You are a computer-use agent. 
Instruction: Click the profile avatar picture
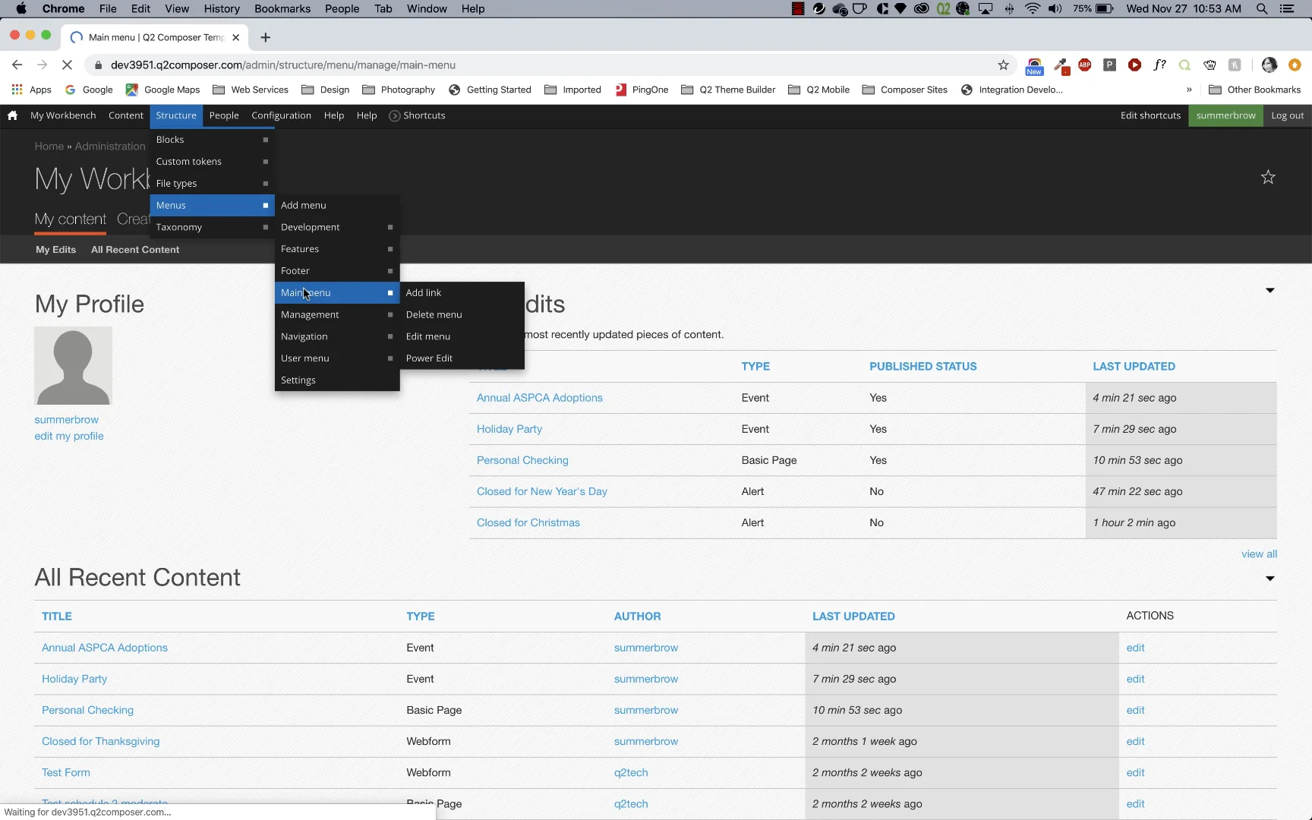click(x=73, y=365)
